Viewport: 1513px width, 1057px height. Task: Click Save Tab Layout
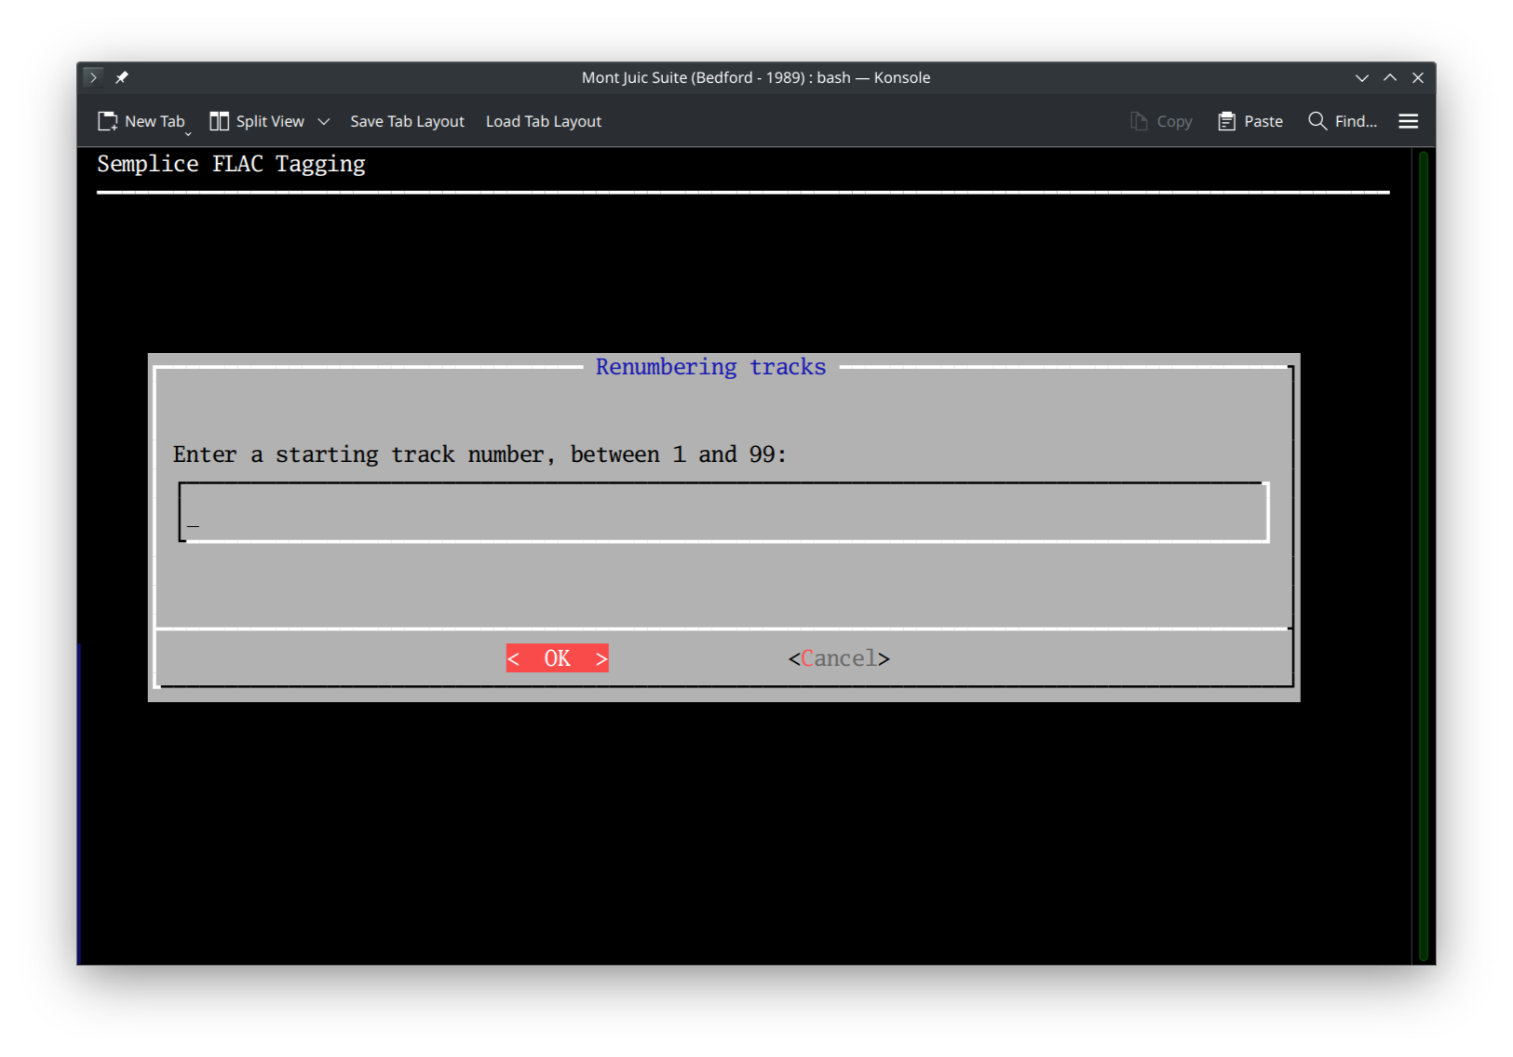pyautogui.click(x=407, y=120)
